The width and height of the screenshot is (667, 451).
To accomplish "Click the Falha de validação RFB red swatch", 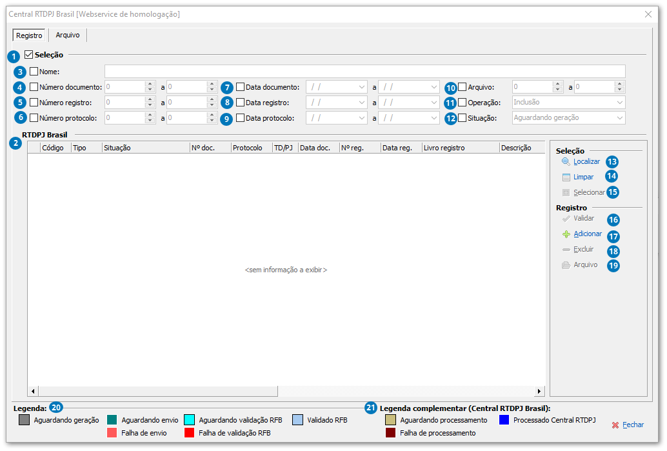I will tap(189, 433).
